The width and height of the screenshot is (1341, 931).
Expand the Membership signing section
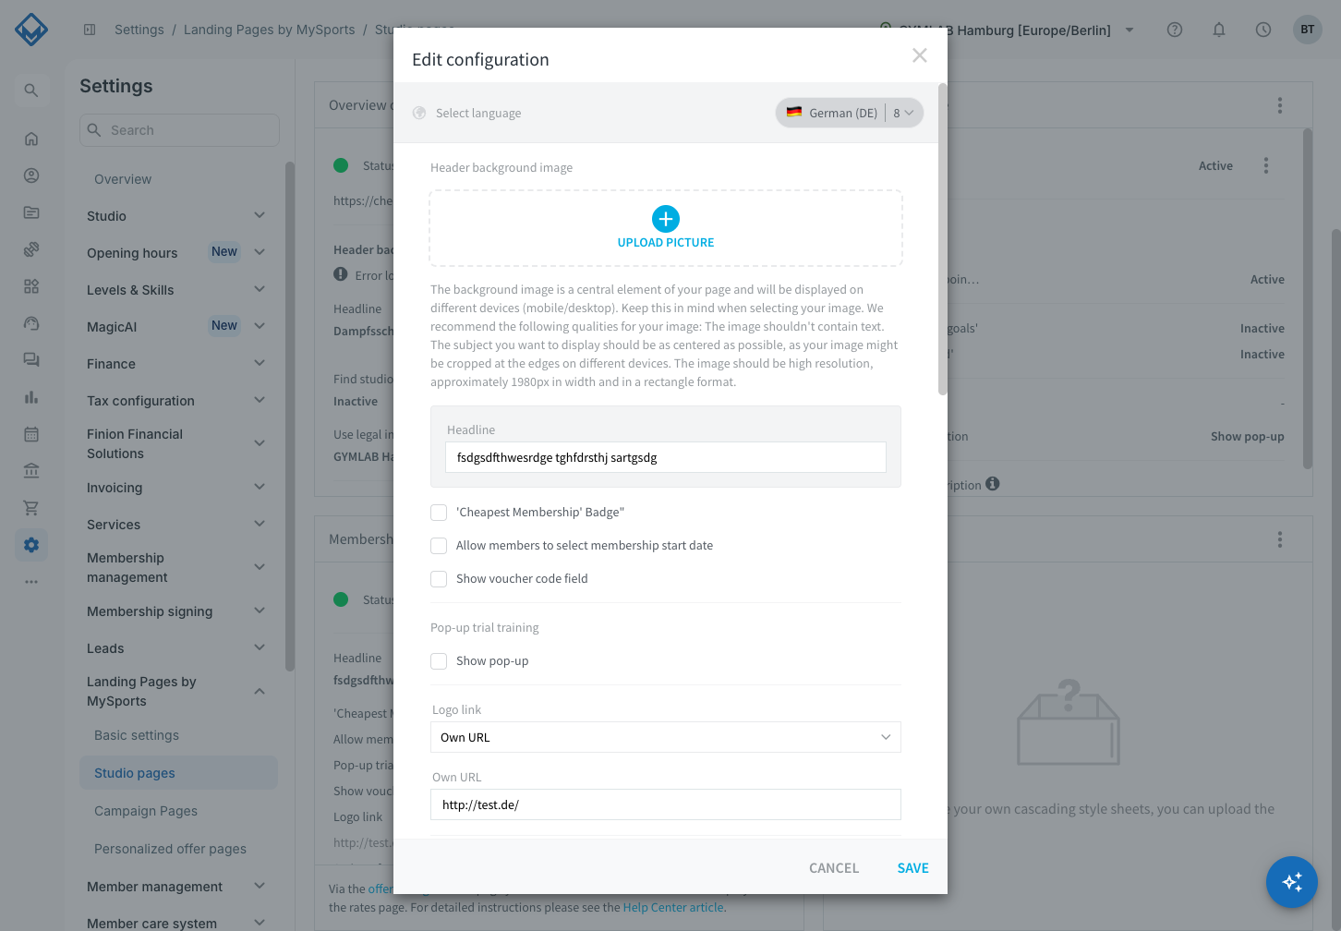click(x=260, y=611)
